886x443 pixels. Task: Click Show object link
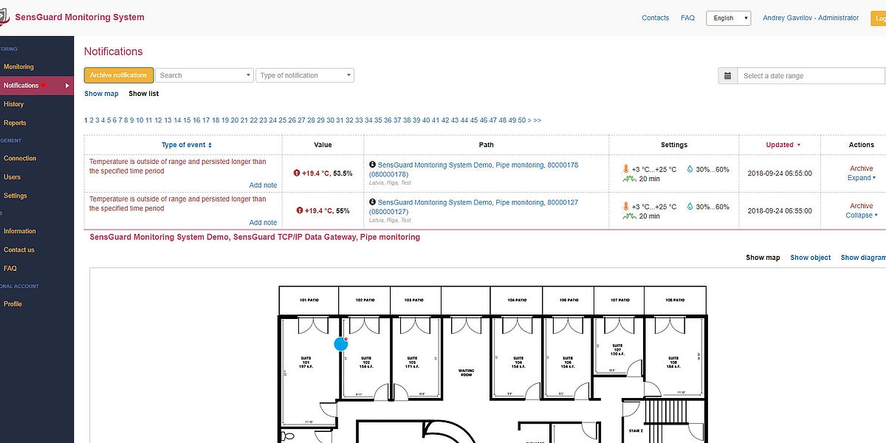tap(811, 258)
